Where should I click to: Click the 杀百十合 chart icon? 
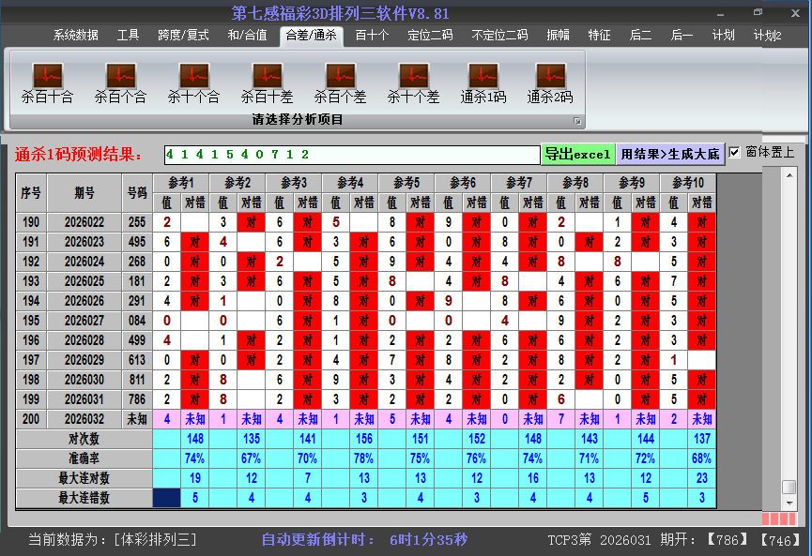(47, 76)
